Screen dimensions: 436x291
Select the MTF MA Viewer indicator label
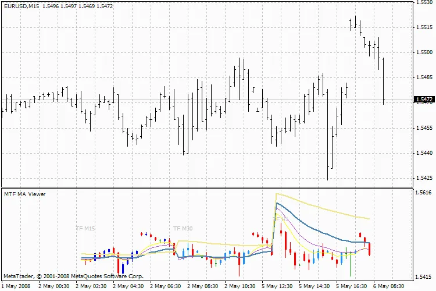pos(24,194)
